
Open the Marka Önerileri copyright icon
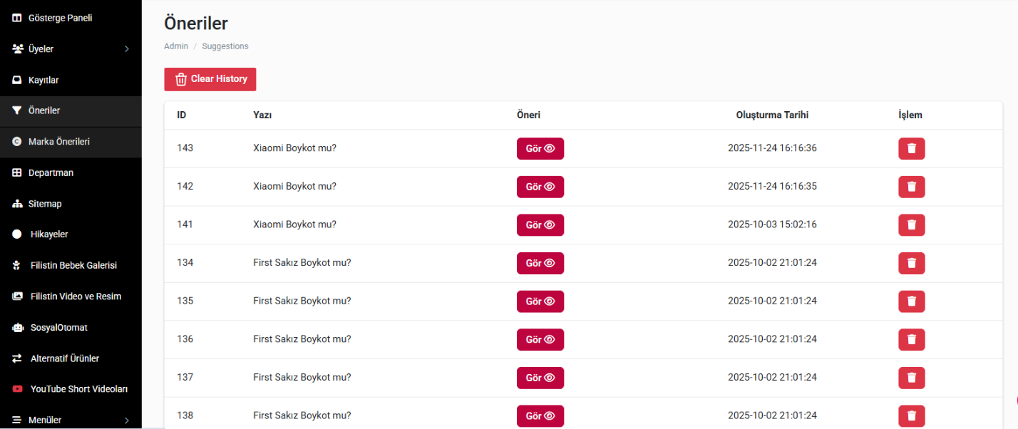(18, 142)
